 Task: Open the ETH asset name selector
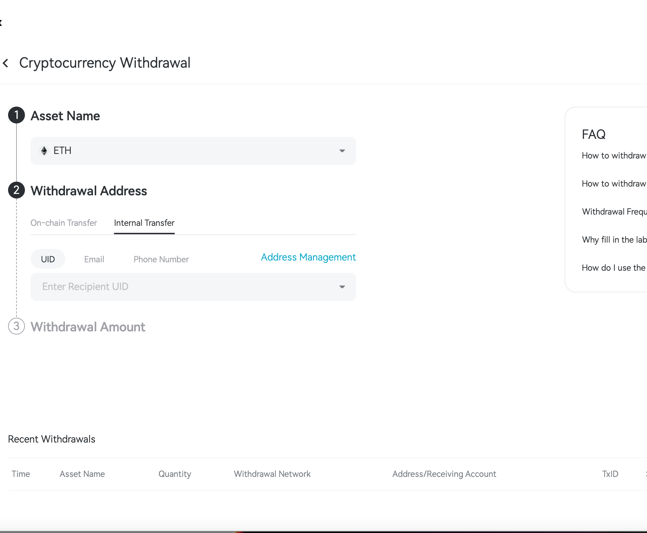(x=193, y=151)
